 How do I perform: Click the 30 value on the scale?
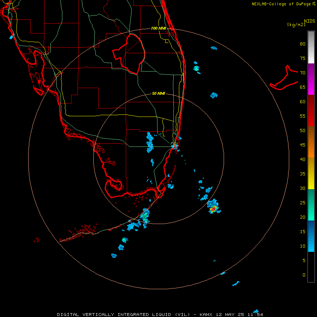click(x=303, y=188)
